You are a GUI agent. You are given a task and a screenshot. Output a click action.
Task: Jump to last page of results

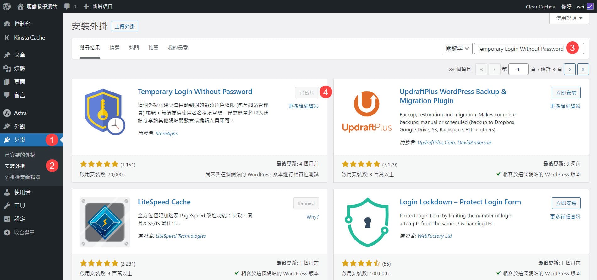pyautogui.click(x=583, y=69)
